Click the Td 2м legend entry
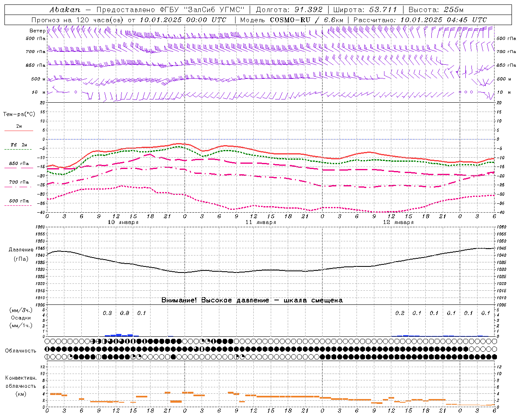Image resolution: width=518 pixels, height=414 pixels. [19, 145]
